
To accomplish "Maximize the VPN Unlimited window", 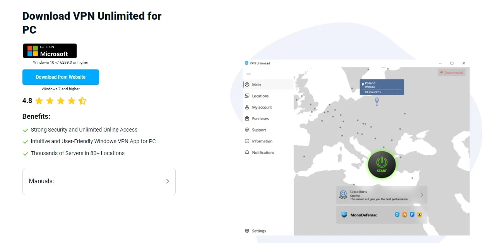I will point(452,63).
